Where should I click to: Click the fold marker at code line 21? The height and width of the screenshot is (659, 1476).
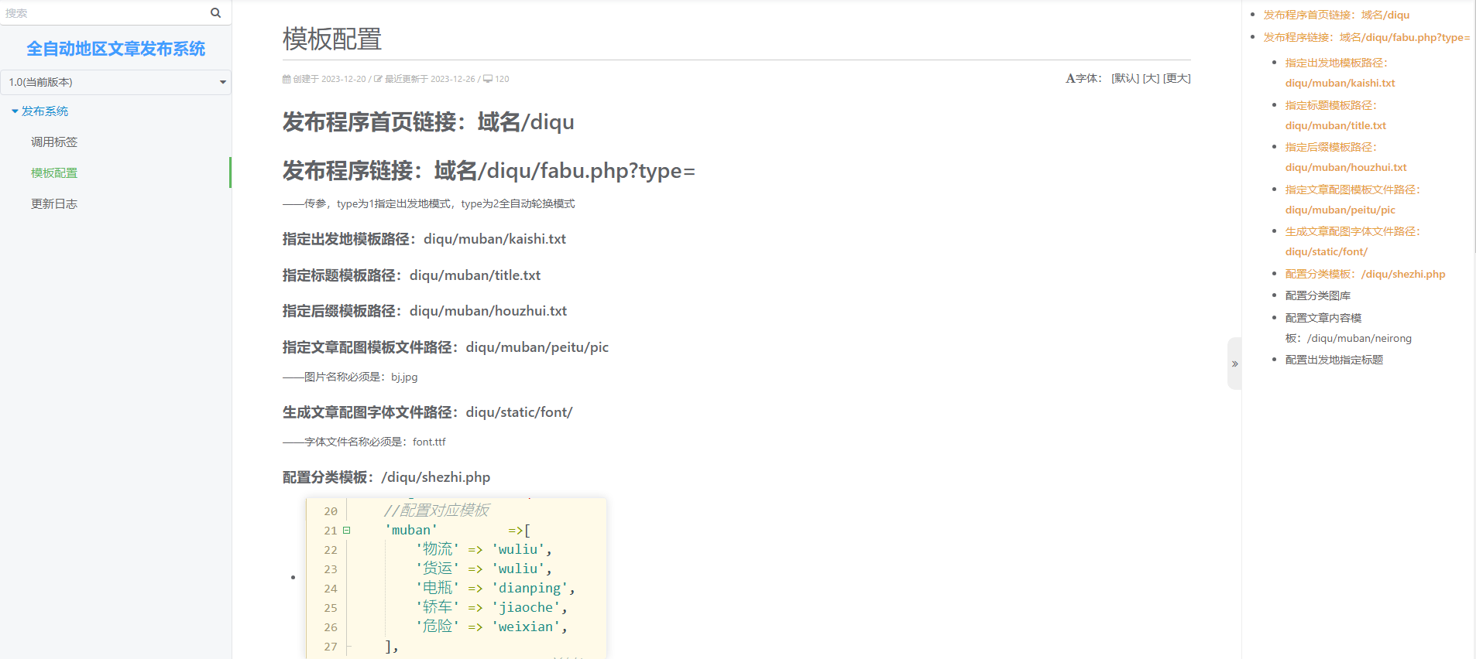point(346,531)
